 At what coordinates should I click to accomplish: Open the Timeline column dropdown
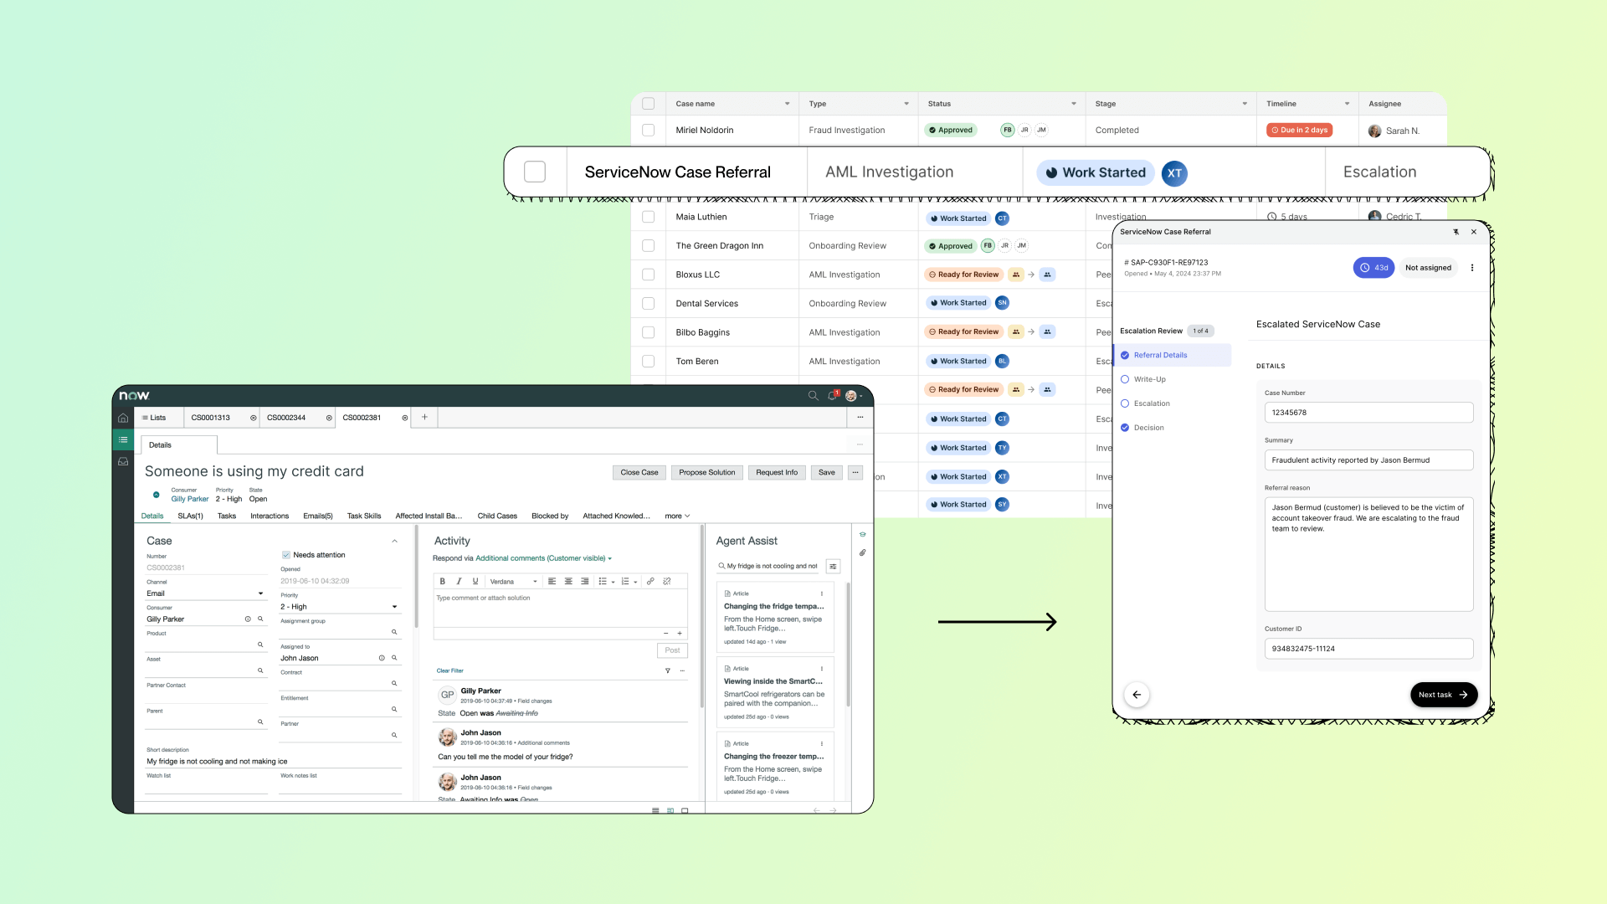1347,104
